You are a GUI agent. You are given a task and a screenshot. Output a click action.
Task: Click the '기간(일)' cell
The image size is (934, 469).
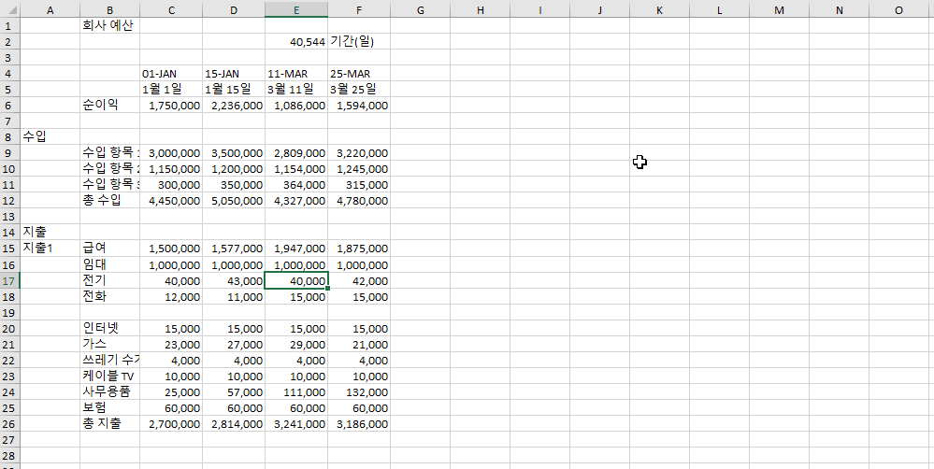click(x=359, y=42)
